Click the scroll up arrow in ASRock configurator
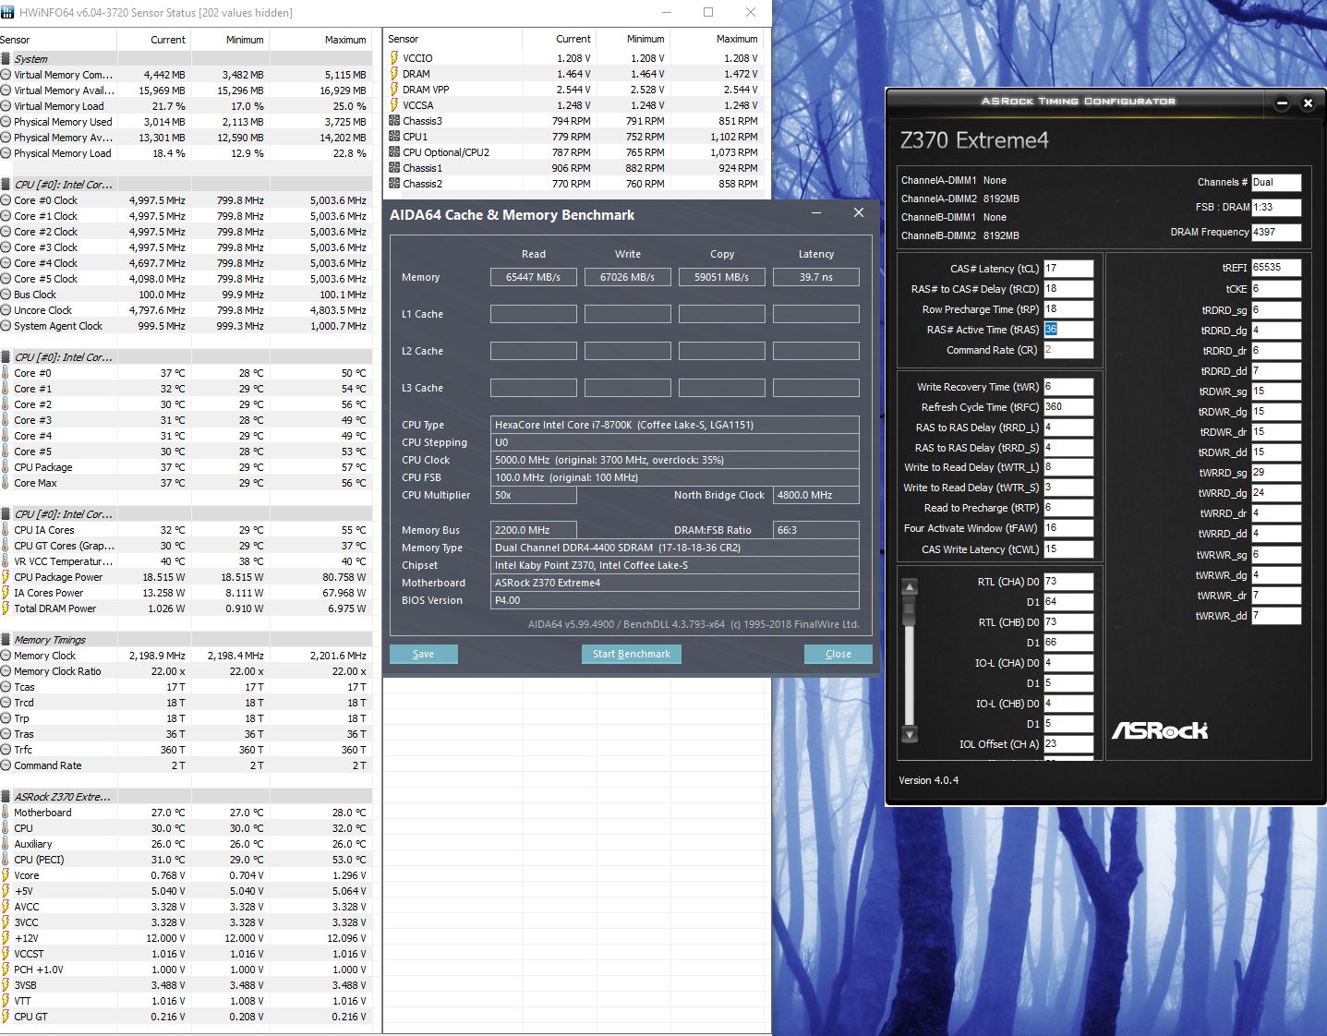 pyautogui.click(x=910, y=586)
